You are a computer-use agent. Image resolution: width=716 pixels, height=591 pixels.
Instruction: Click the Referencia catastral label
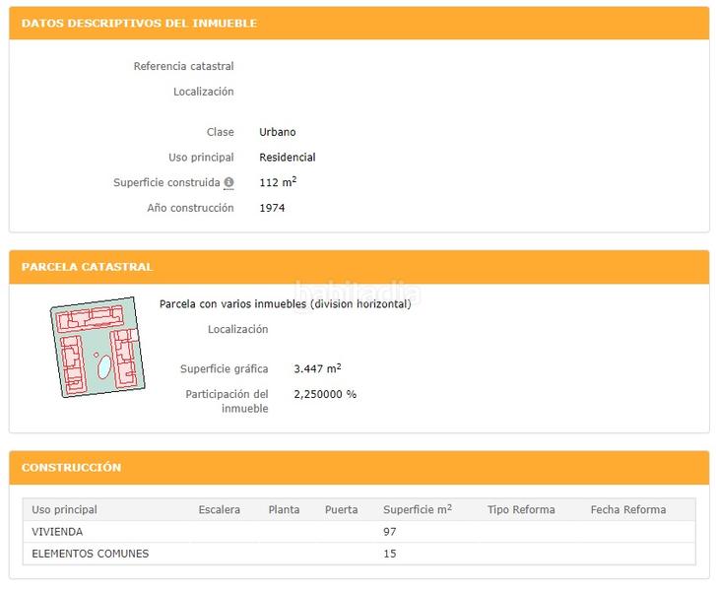coord(183,66)
